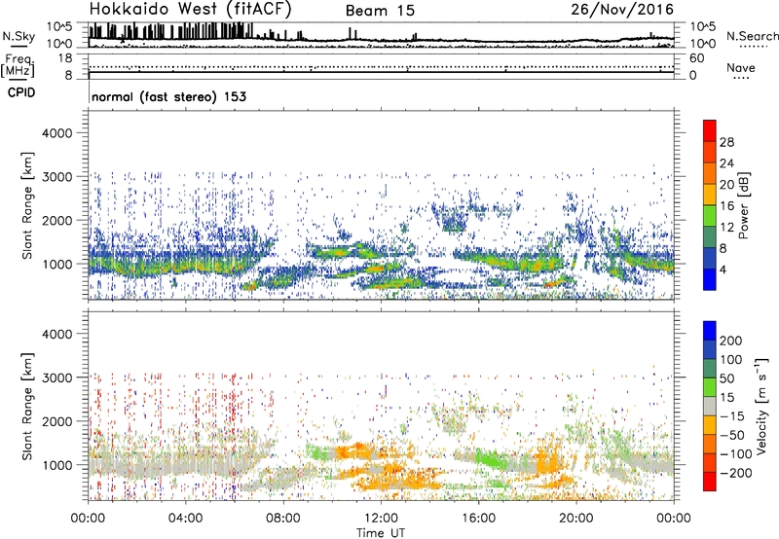Click the '10^5' tick next to N.Sky
Viewport: 779px width, 539px height.
click(x=59, y=26)
